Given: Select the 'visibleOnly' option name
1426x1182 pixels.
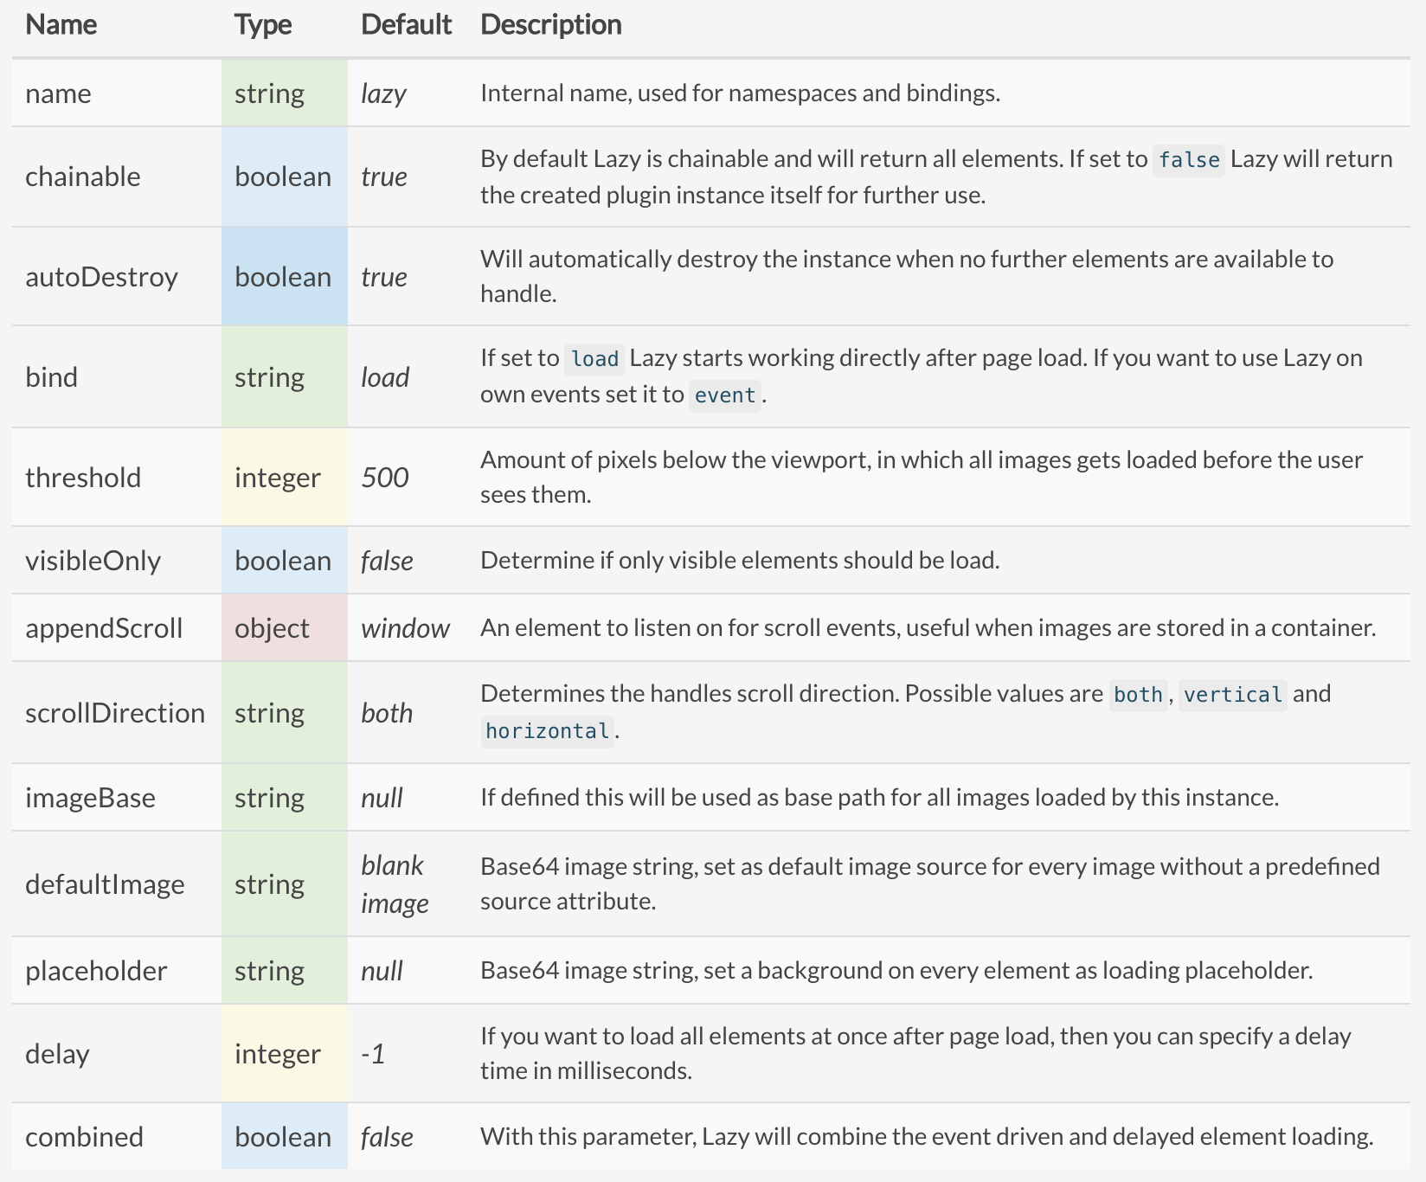Looking at the screenshot, I should click(x=93, y=561).
